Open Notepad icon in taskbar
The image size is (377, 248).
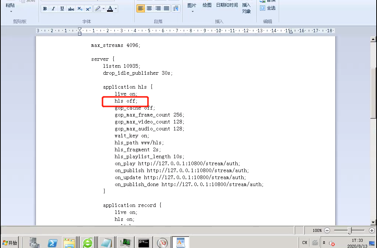pos(106,243)
